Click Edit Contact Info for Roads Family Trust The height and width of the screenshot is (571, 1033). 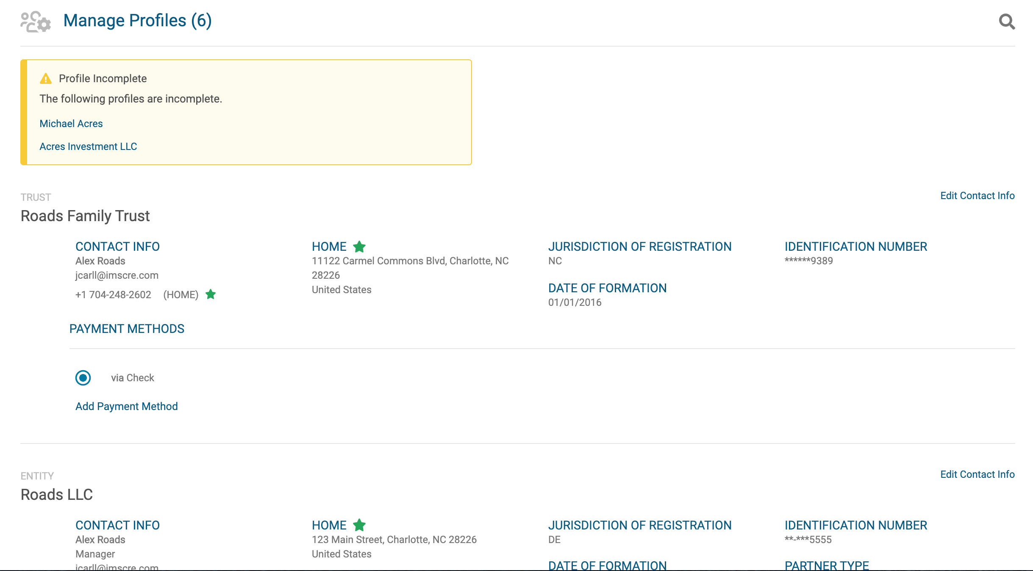tap(977, 196)
